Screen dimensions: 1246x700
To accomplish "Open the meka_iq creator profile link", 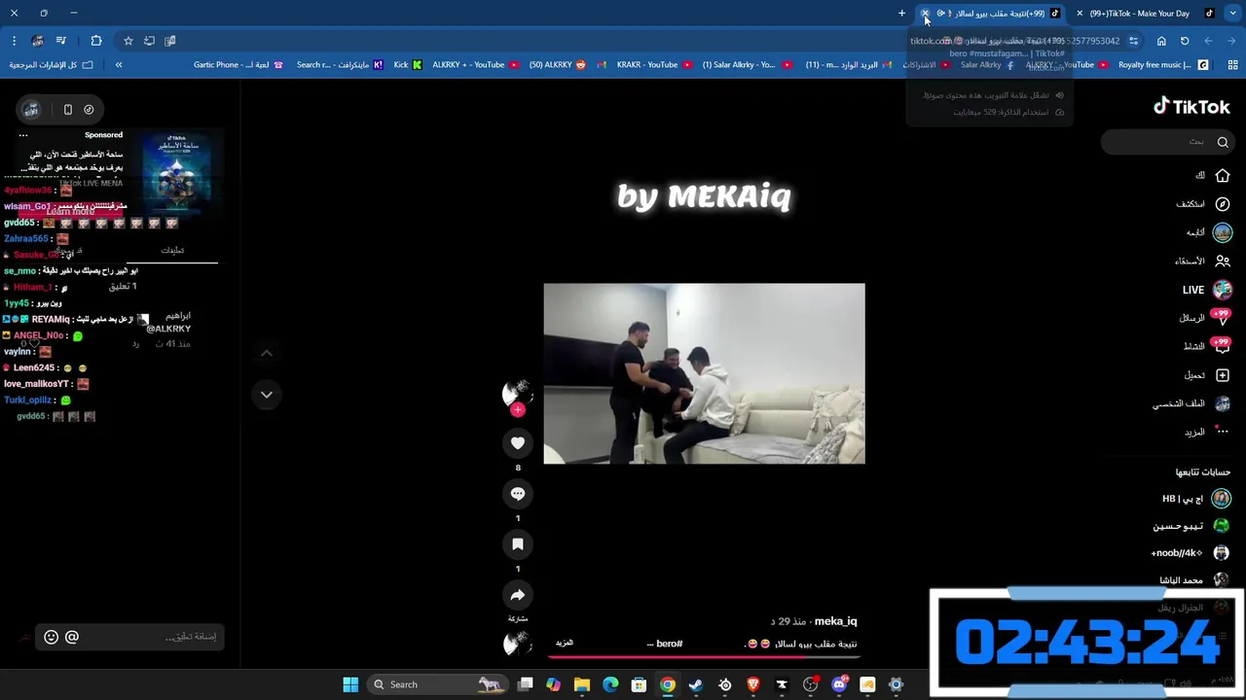I will 835,621.
